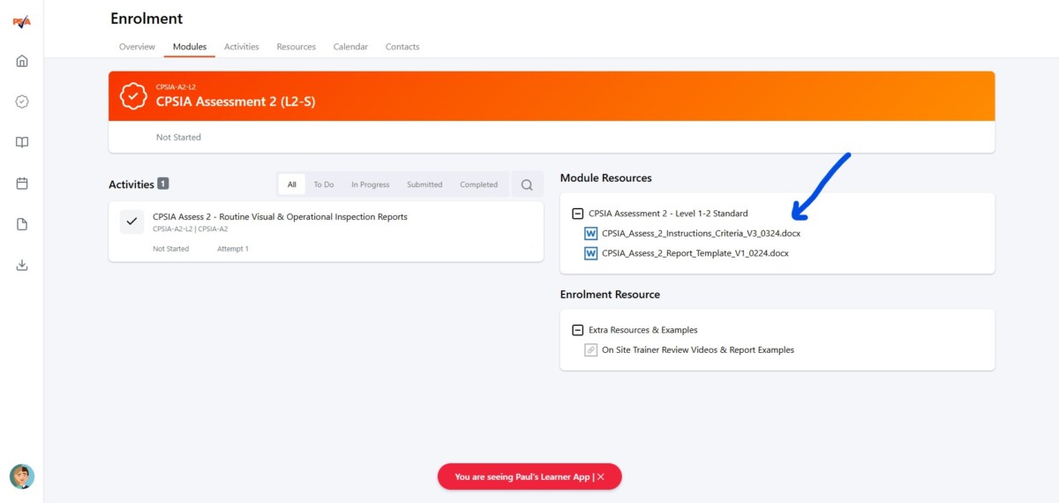Collapse the CPSIA Assessment 2 - Level 1-2 Standard folder
Image resolution: width=1059 pixels, height=503 pixels.
pyautogui.click(x=577, y=214)
